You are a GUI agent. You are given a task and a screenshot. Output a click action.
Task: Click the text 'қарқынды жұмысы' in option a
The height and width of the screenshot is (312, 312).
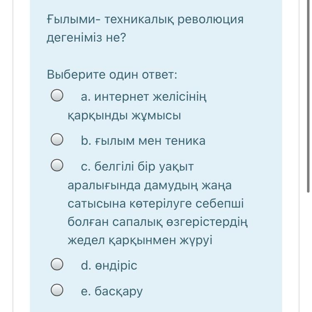(124, 115)
